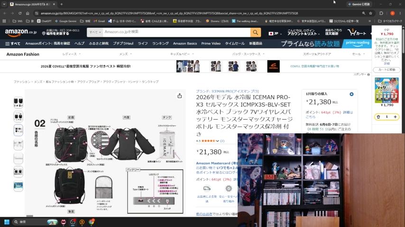The height and width of the screenshot is (227, 405).
Task: Click the ChatGPT bookmark
Action: [x=44, y=21]
